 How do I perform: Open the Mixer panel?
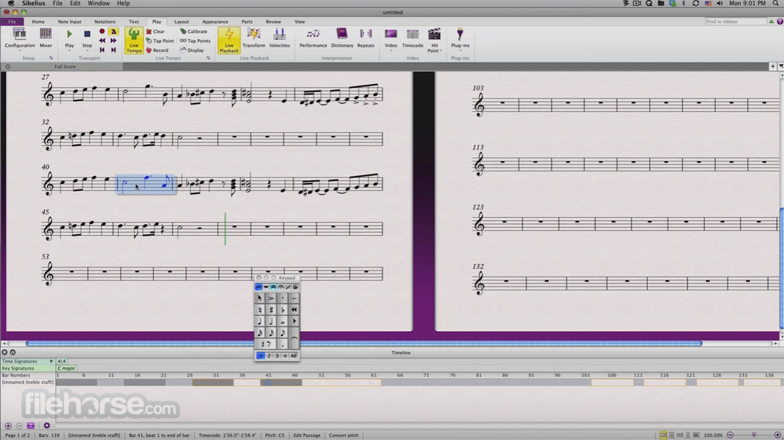(x=46, y=38)
